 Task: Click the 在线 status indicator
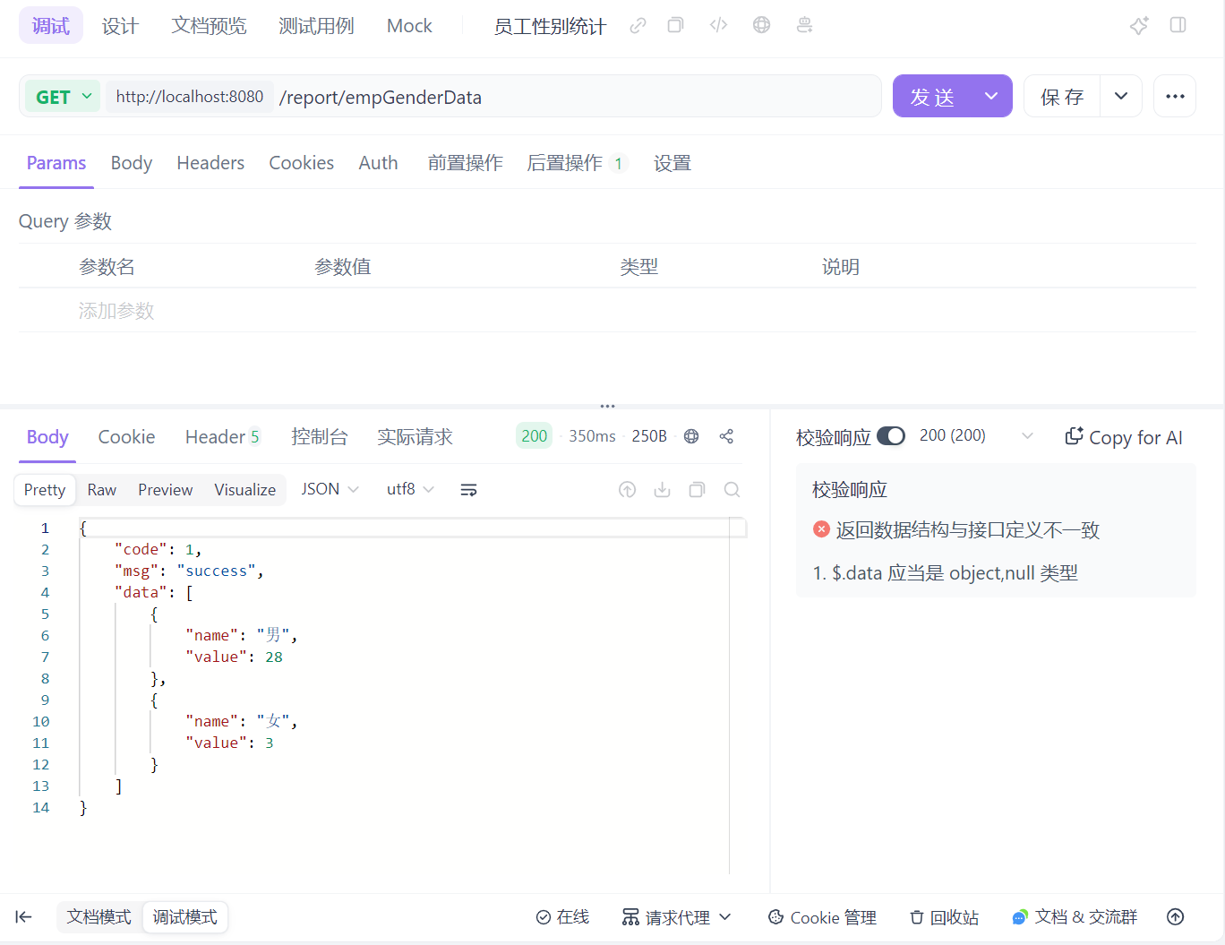click(x=562, y=917)
